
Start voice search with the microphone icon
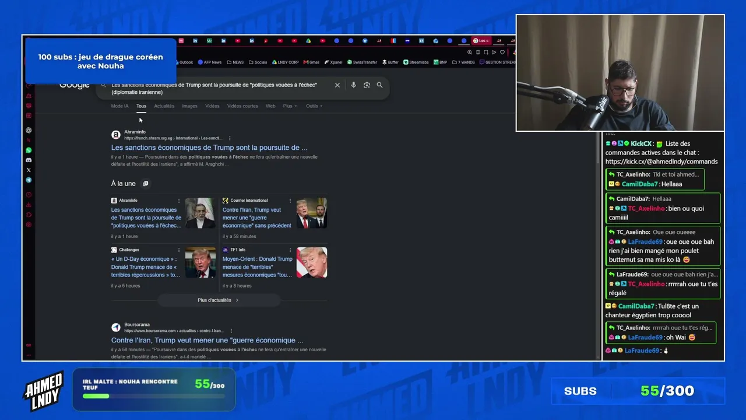coord(353,85)
